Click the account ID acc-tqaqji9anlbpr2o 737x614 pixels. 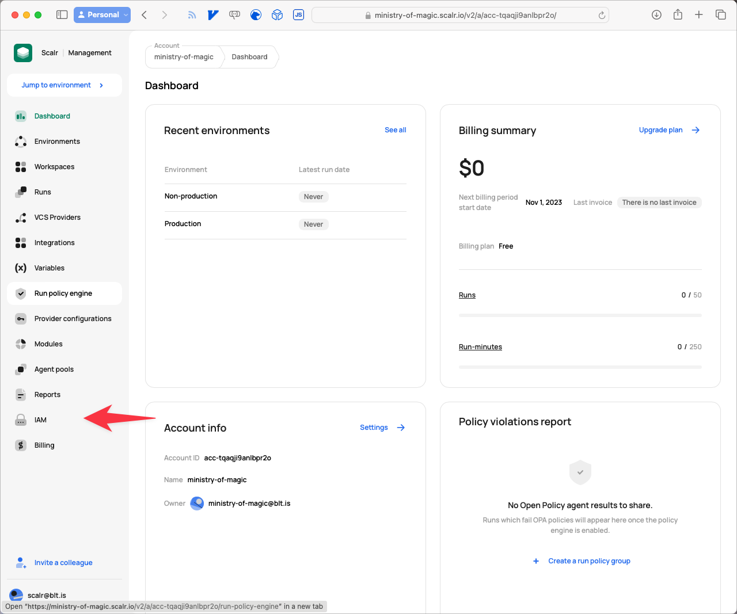[x=237, y=458]
